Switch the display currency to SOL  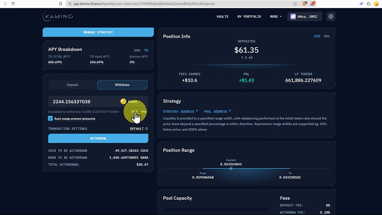pos(327,36)
